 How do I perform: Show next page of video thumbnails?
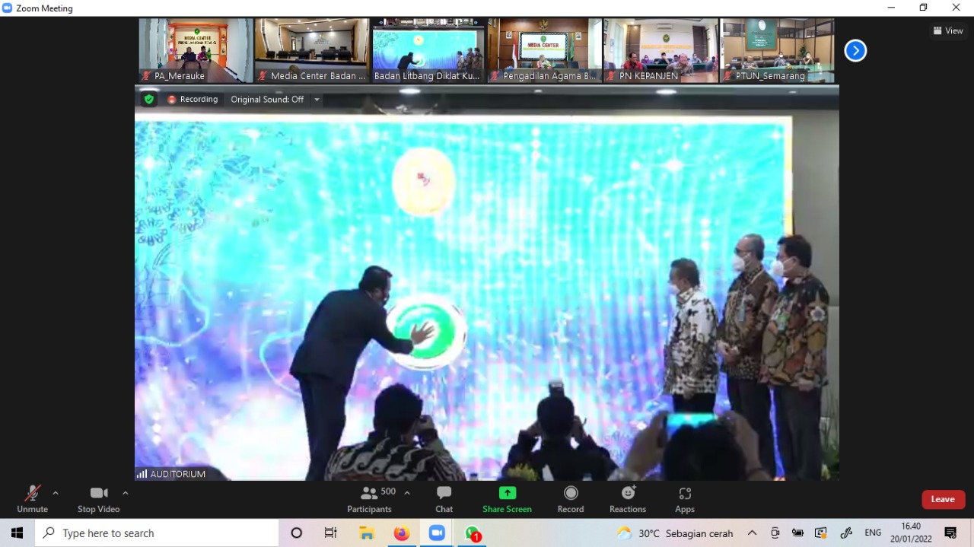click(855, 51)
